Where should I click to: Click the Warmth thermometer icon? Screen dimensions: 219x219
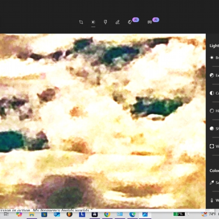pos(212,200)
